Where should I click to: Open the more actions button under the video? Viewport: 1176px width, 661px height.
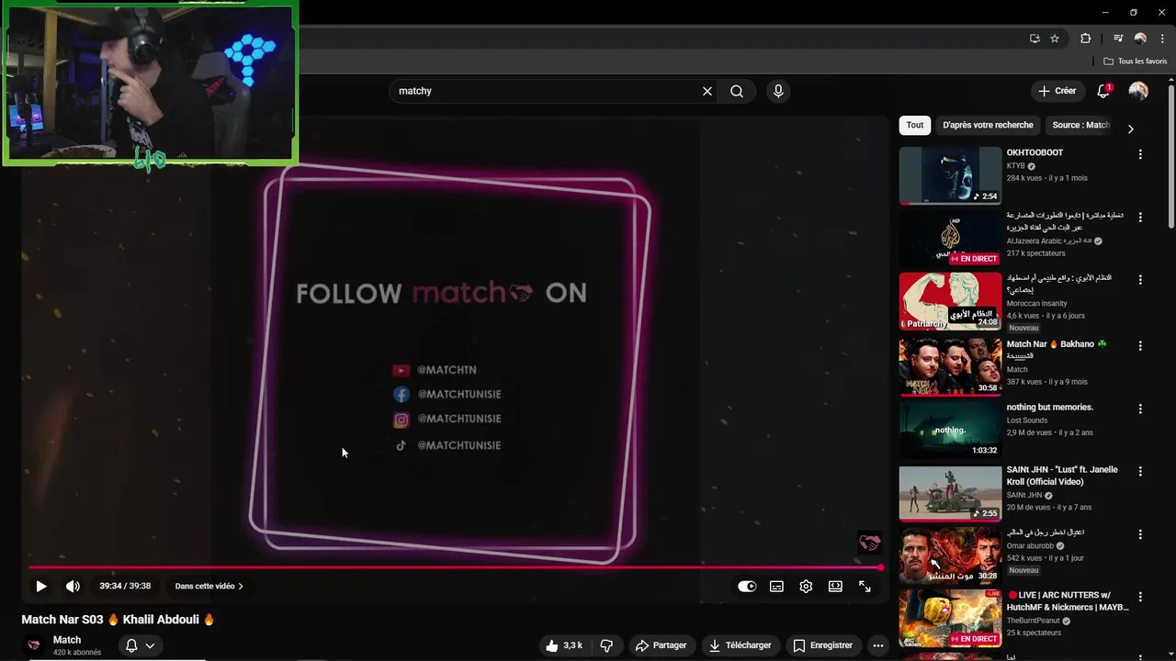point(878,645)
